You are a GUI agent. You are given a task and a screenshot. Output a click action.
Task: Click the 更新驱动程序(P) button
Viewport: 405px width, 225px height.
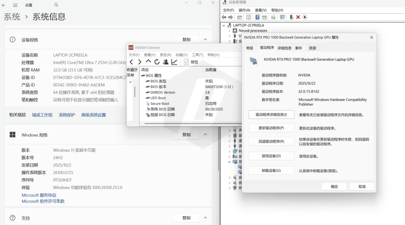(x=271, y=128)
